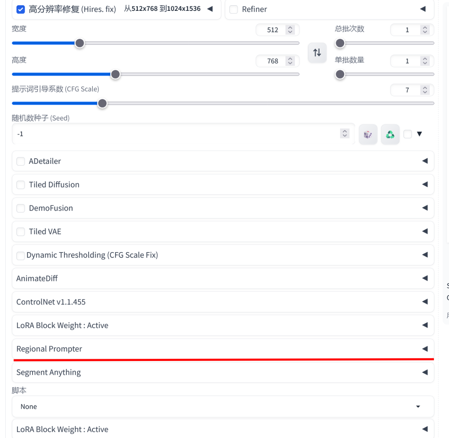Expand the ControlNet v1.1.455 arrow
The height and width of the screenshot is (438, 449).
[x=425, y=301]
